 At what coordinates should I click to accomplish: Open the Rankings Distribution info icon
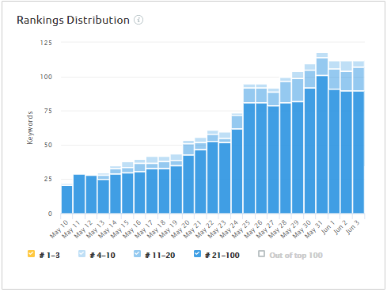tap(138, 20)
